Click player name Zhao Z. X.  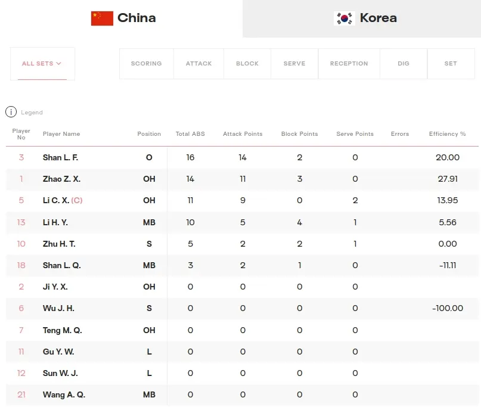(x=61, y=179)
